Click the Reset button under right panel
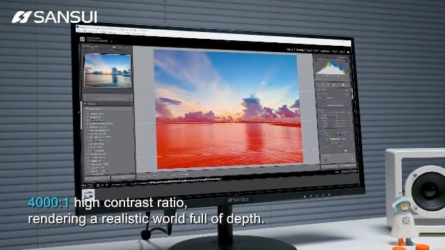 tap(348, 165)
